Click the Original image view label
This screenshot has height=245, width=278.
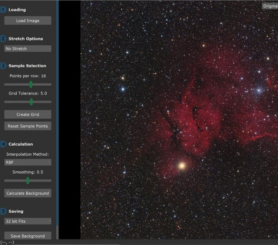click(270, 6)
